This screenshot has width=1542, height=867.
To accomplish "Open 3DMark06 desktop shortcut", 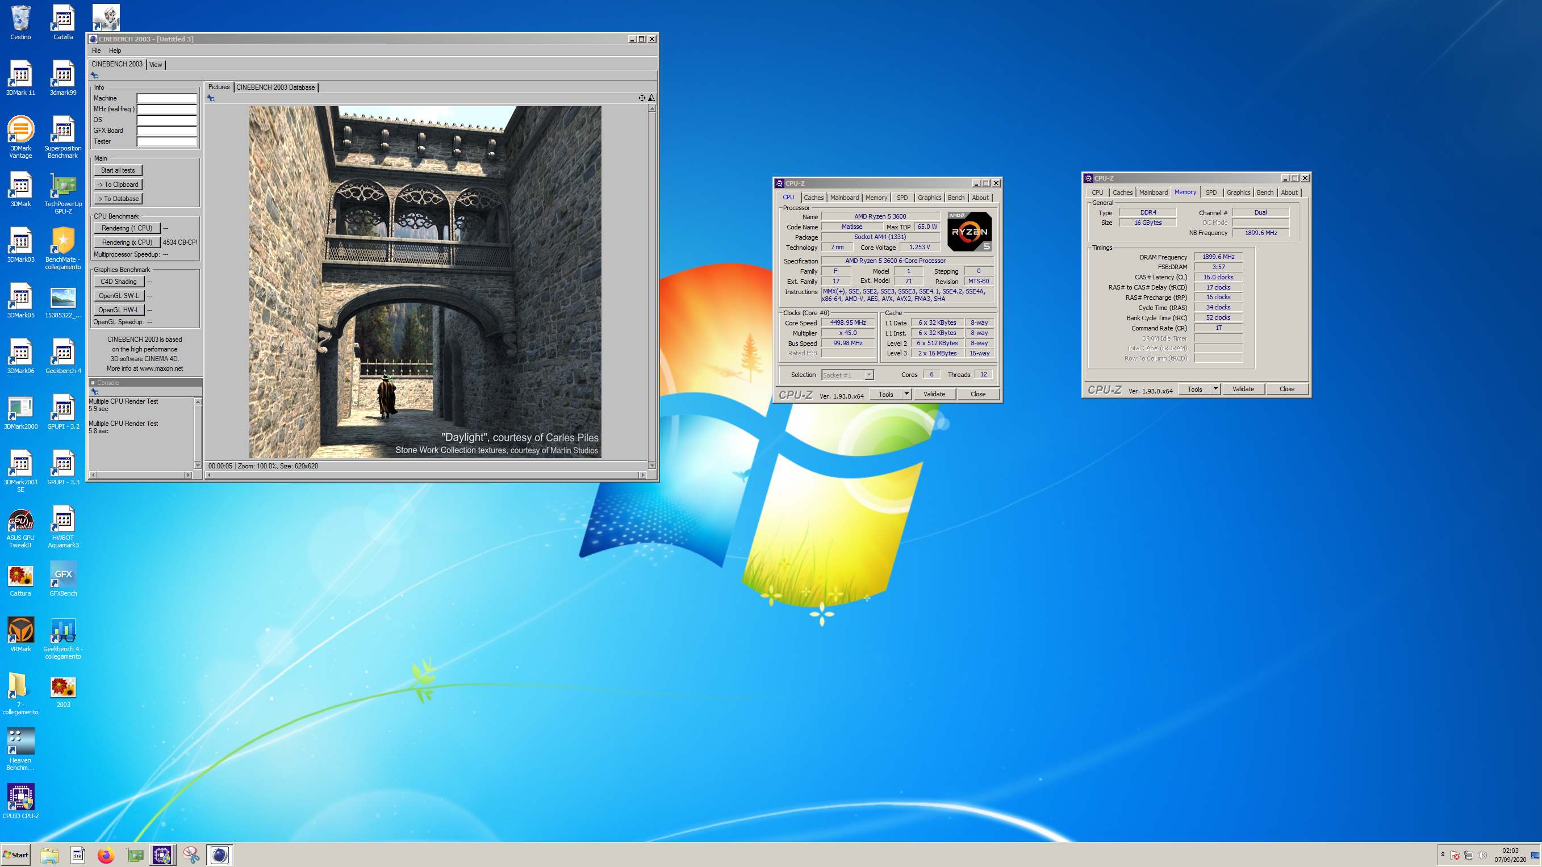I will pyautogui.click(x=20, y=357).
